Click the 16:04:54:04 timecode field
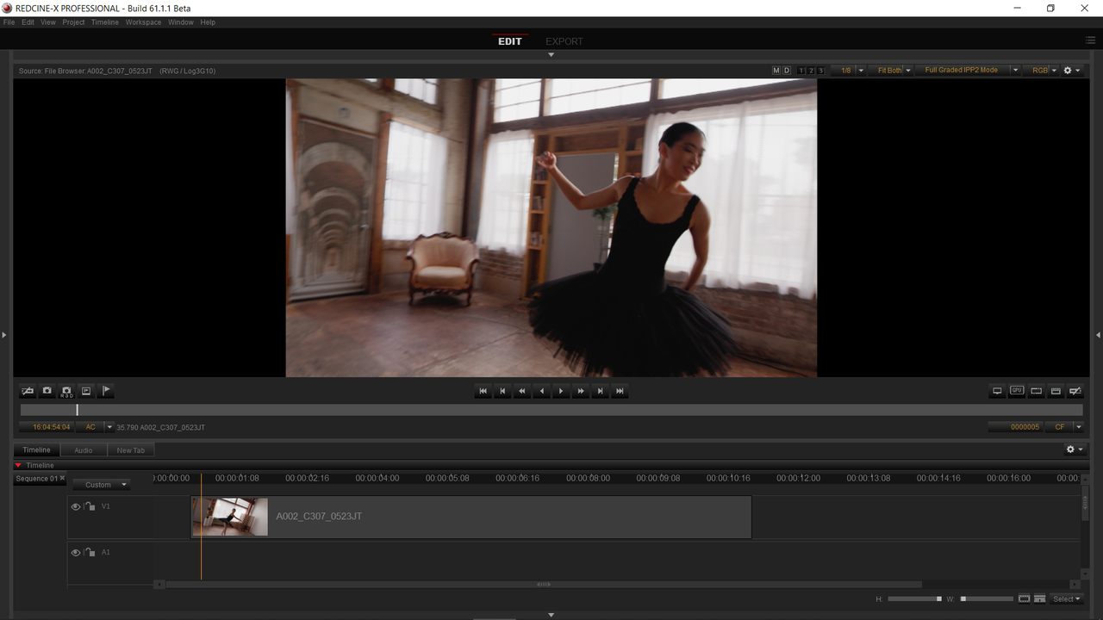The width and height of the screenshot is (1103, 620). coord(48,427)
